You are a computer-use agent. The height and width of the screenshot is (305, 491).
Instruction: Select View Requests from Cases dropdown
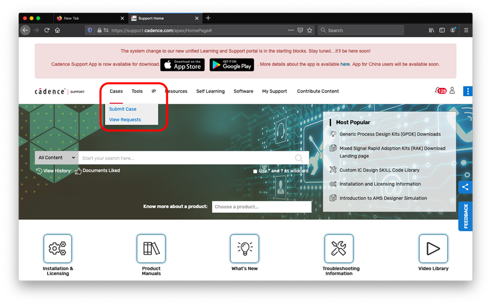pos(125,119)
